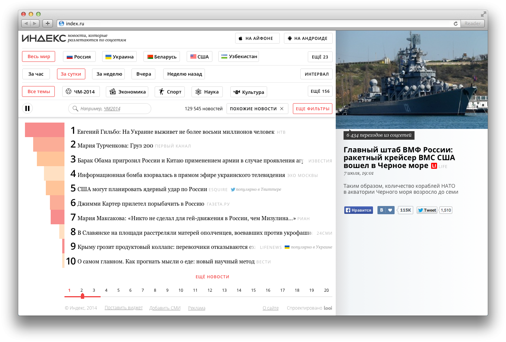Click the news search input field
This screenshot has width=506, height=342.
pyautogui.click(x=110, y=109)
